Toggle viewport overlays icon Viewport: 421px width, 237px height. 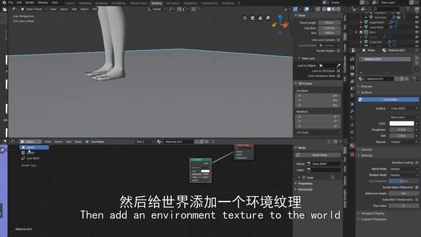(307, 9)
